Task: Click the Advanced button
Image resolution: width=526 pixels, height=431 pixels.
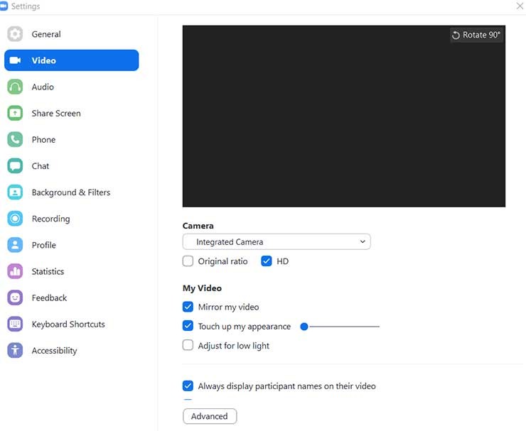Action: [210, 416]
